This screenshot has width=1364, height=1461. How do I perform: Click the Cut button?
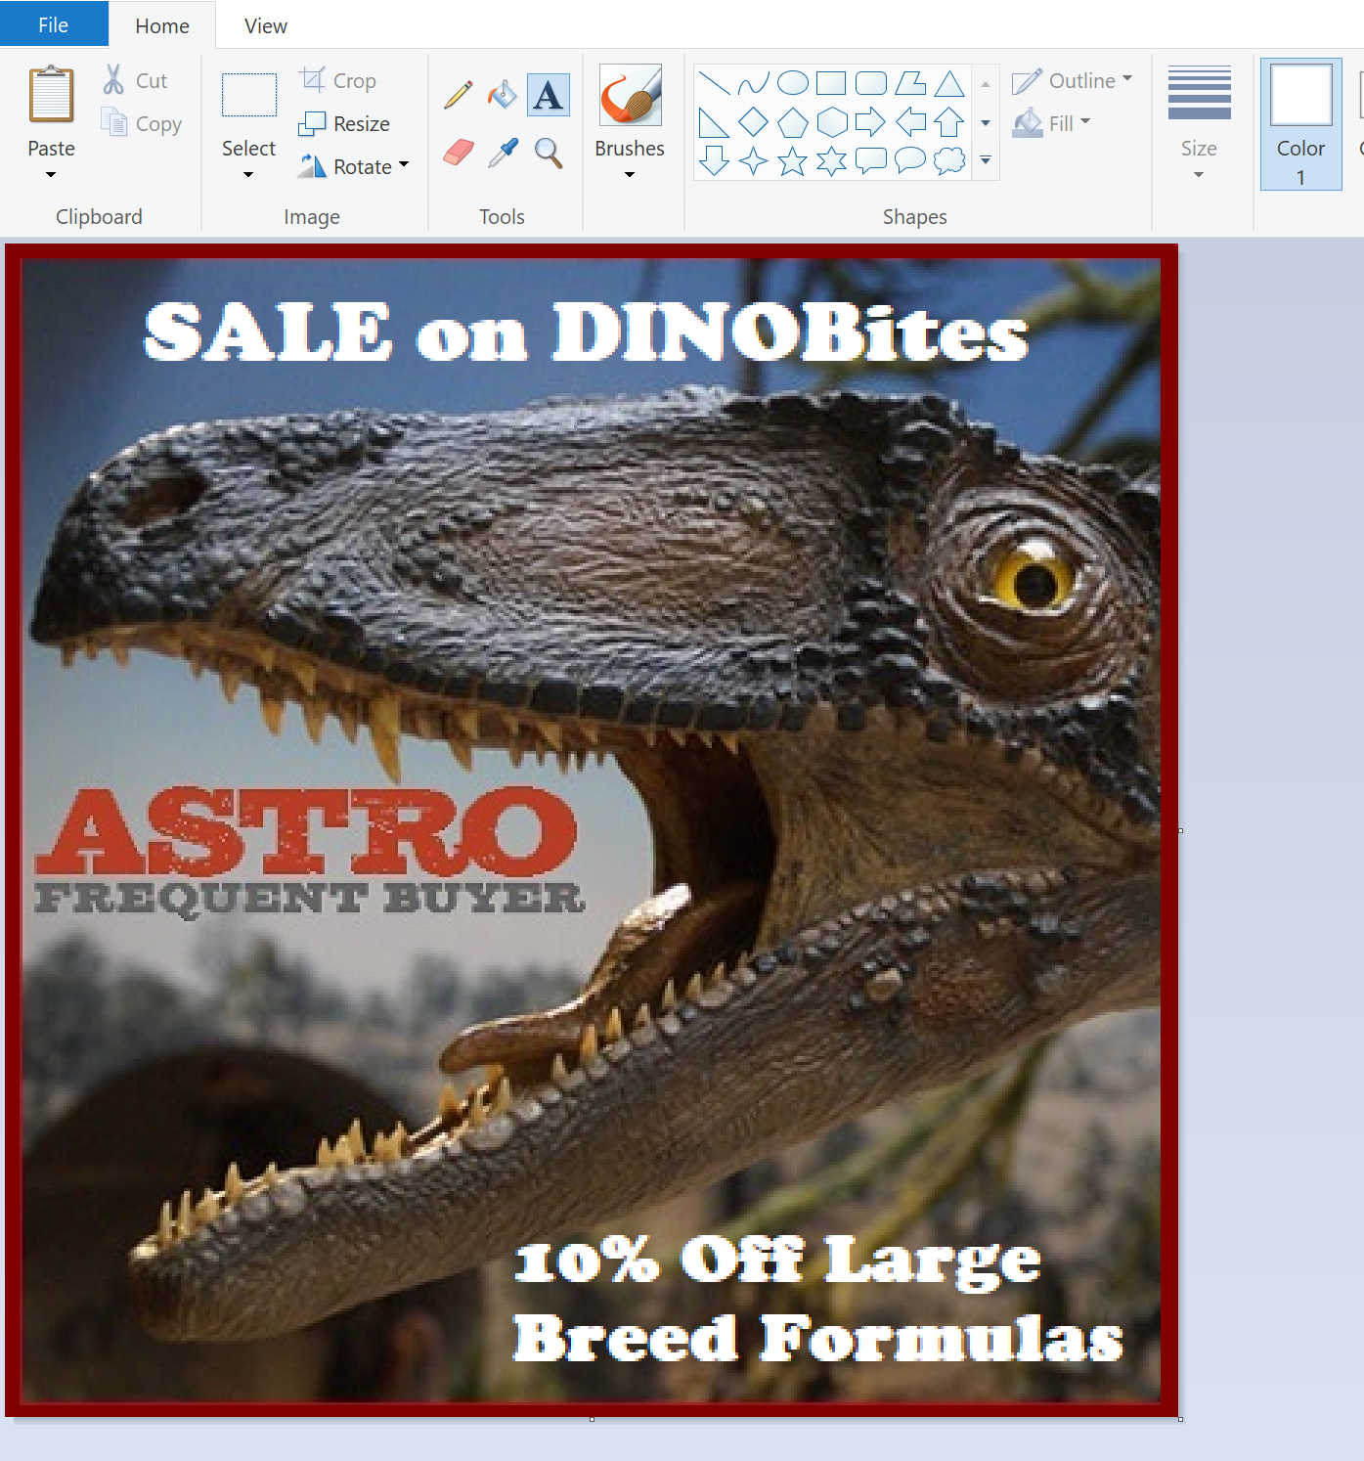pos(135,80)
